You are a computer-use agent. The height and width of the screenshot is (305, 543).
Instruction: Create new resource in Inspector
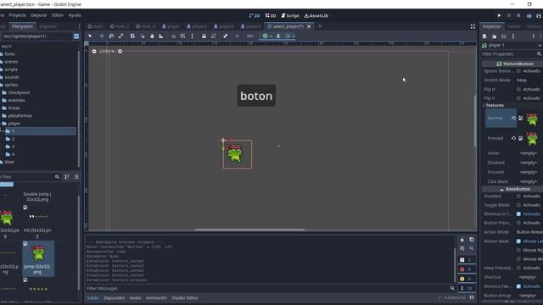(x=484, y=36)
